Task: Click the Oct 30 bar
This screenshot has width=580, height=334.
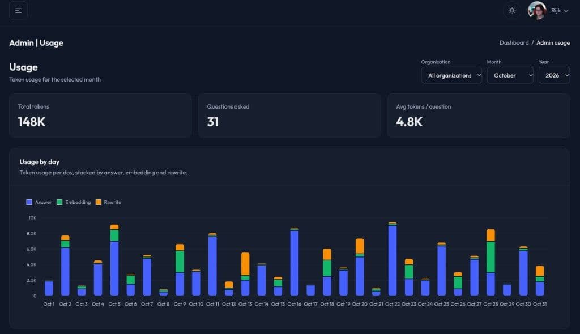Action: (x=523, y=271)
